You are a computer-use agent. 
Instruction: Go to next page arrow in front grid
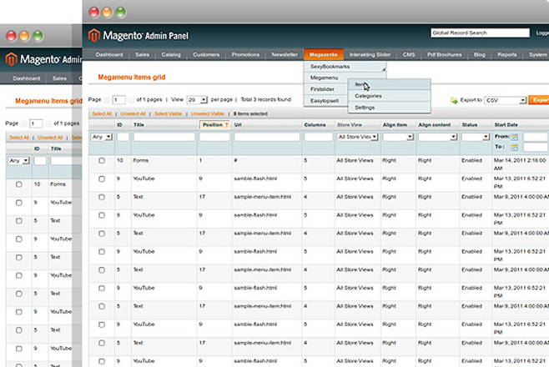click(131, 98)
